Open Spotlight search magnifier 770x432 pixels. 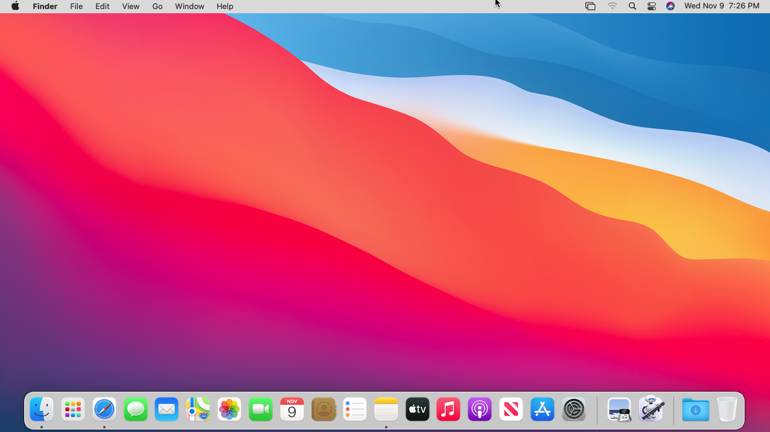[632, 6]
